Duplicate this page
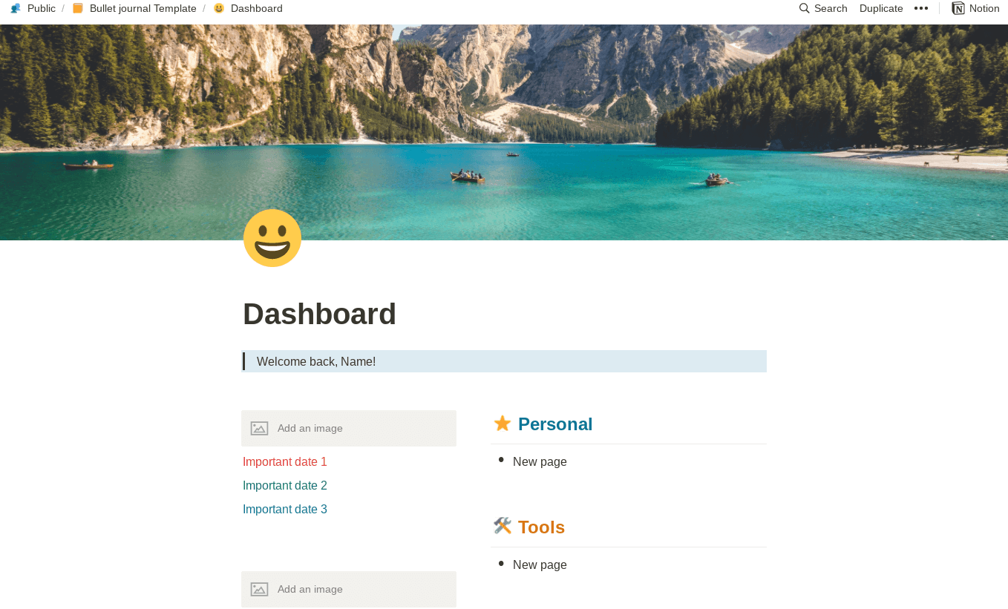The height and width of the screenshot is (609, 1008). pyautogui.click(x=881, y=8)
